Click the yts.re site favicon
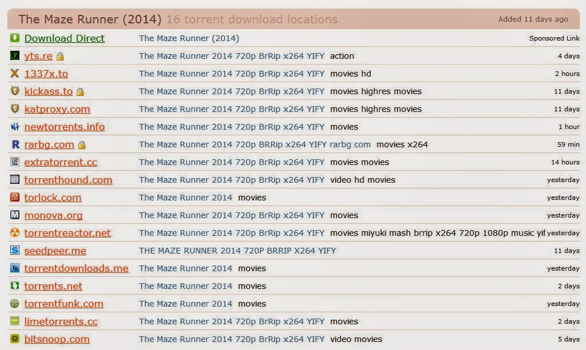 (14, 55)
